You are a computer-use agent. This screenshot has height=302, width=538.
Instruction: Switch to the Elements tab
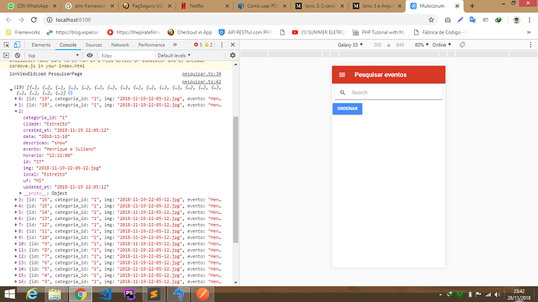41,45
